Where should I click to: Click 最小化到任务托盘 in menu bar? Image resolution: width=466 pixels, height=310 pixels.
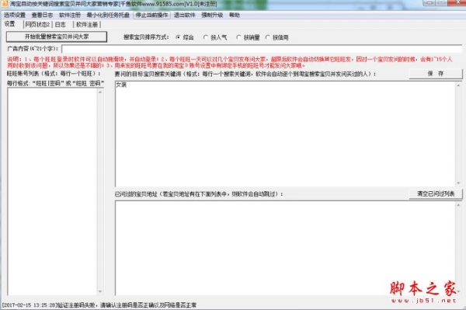108,15
